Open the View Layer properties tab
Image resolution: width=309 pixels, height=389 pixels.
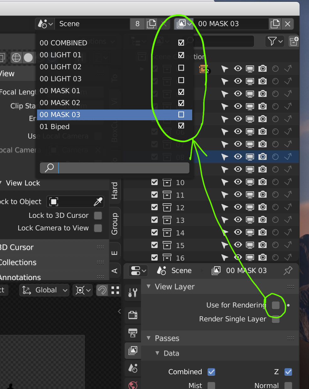[133, 350]
